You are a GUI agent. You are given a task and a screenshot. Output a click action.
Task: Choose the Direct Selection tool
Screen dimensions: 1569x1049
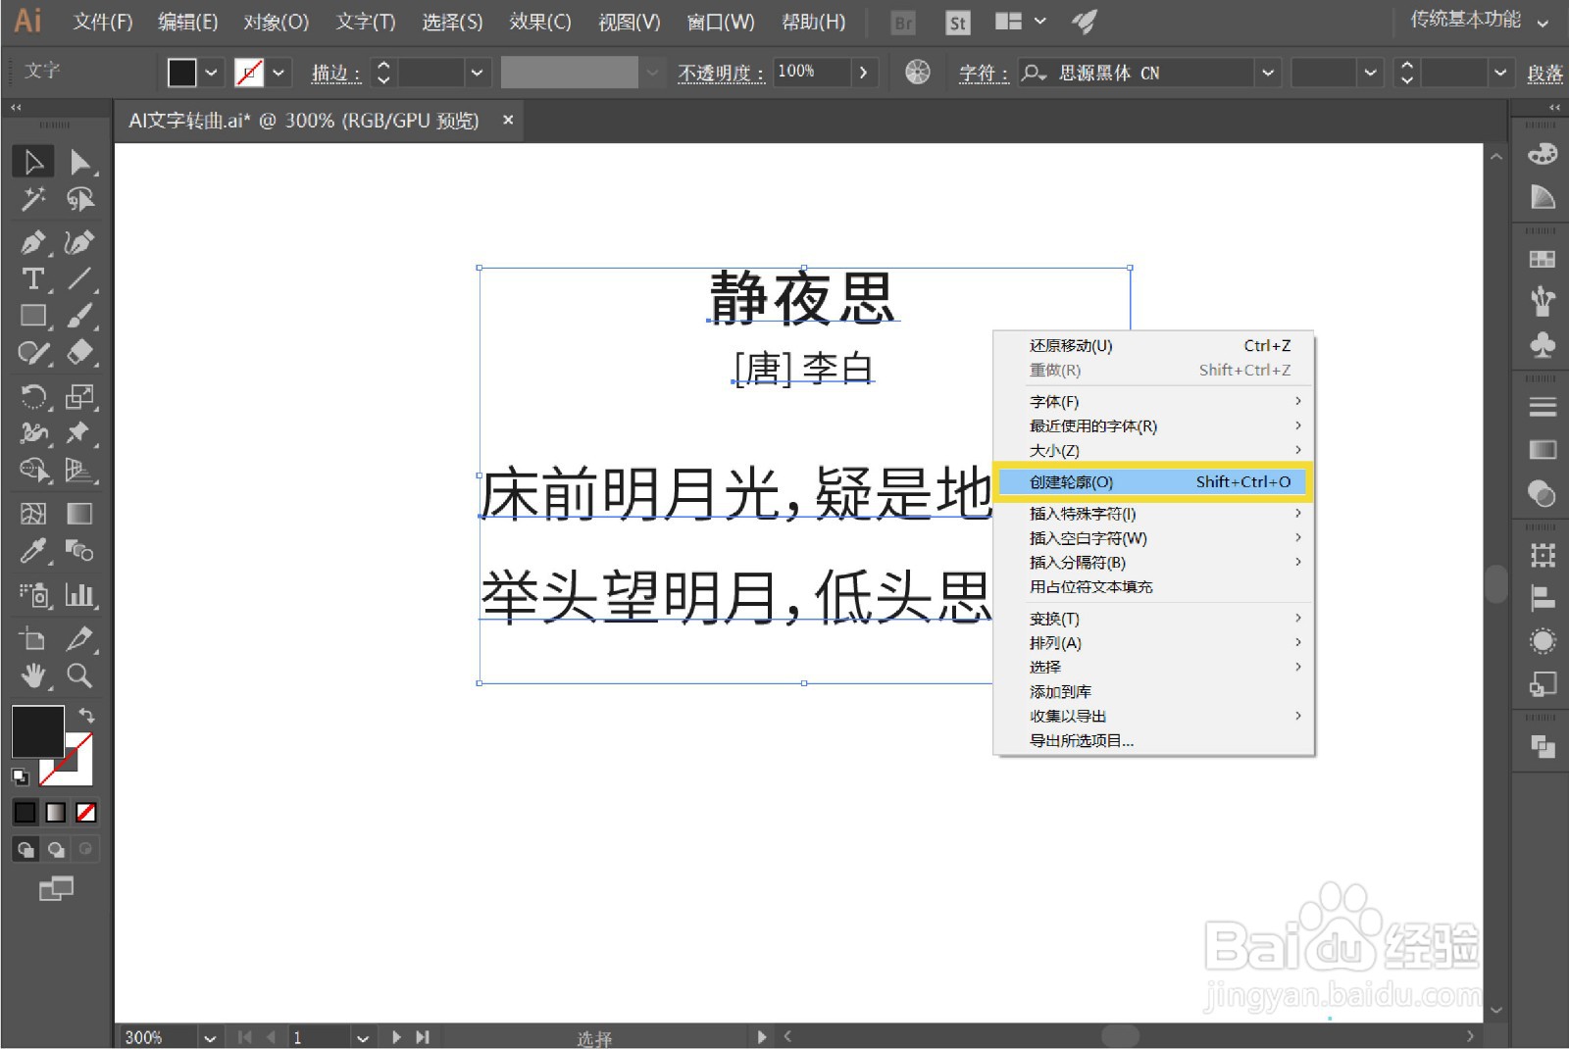82,162
